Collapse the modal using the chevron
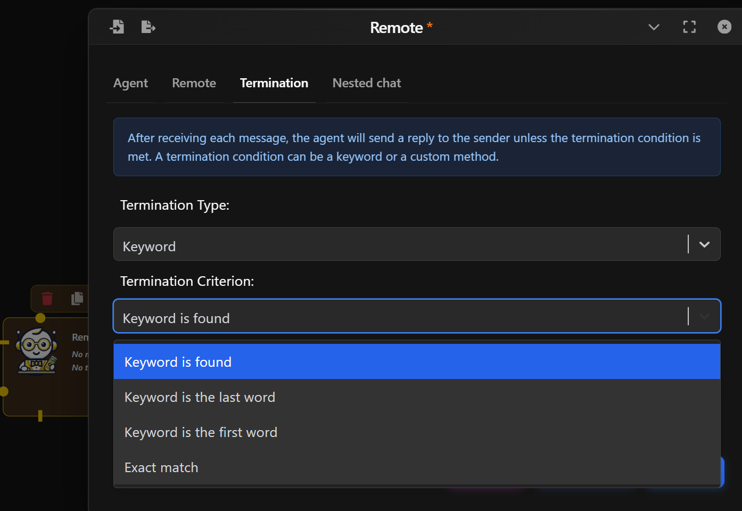The width and height of the screenshot is (742, 511). (654, 27)
